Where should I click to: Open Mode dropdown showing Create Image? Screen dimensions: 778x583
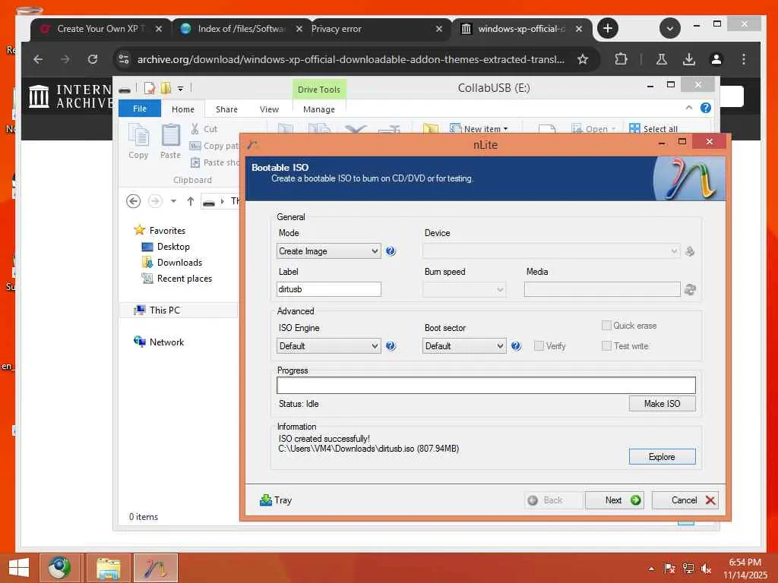[x=328, y=251]
